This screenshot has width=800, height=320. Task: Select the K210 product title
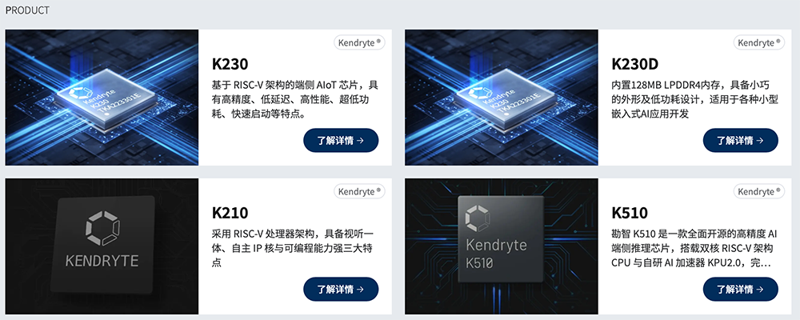tap(230, 213)
